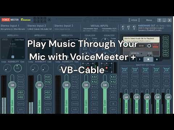Toggle mono on Stereo Input 1
The width and height of the screenshot is (174, 130).
pos(21,104)
